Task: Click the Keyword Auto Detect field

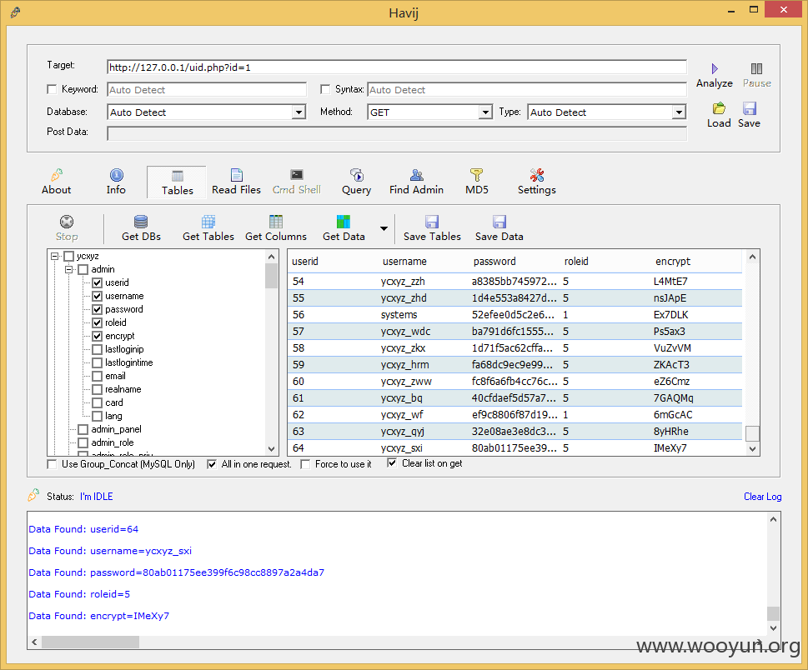Action: pos(207,90)
